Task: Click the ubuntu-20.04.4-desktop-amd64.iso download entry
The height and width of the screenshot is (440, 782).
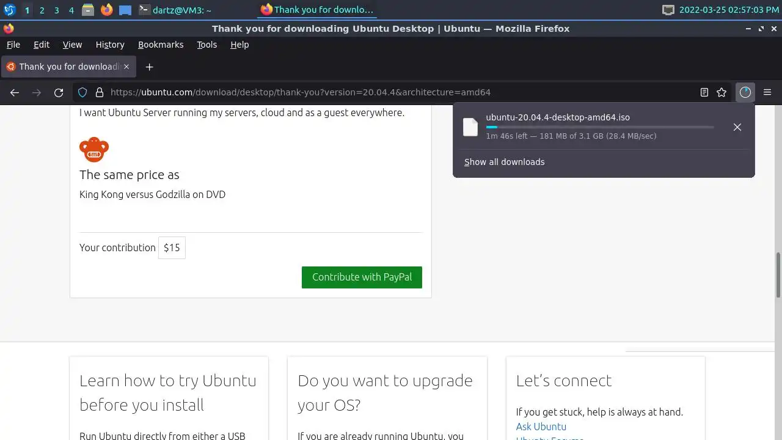Action: [558, 117]
